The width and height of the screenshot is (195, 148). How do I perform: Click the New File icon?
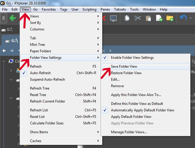tap(159, 18)
